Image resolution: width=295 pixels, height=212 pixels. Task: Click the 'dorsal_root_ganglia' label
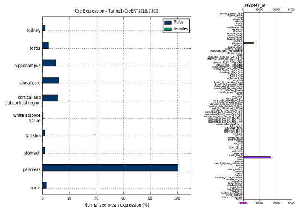(x=232, y=197)
